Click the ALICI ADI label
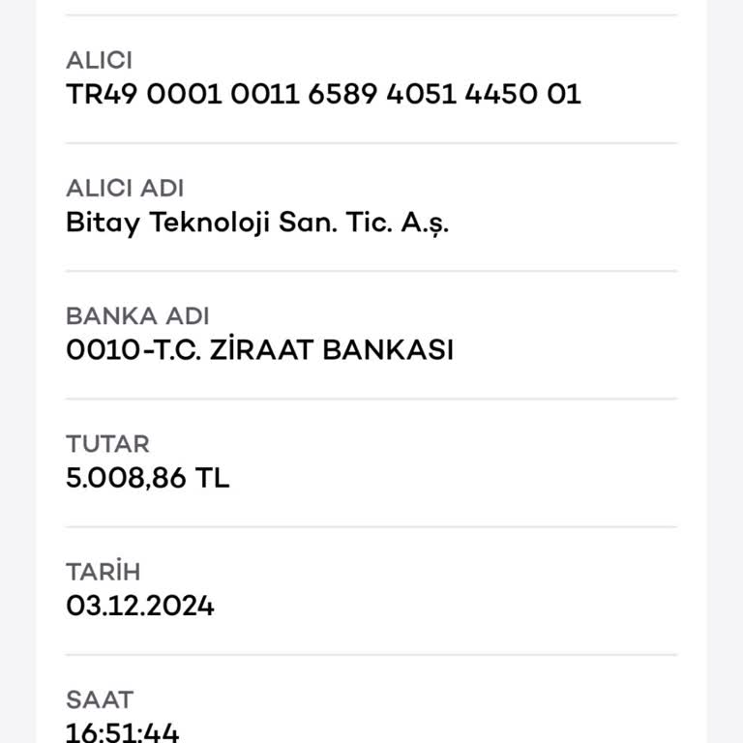This screenshot has height=743, width=743. pyautogui.click(x=125, y=188)
